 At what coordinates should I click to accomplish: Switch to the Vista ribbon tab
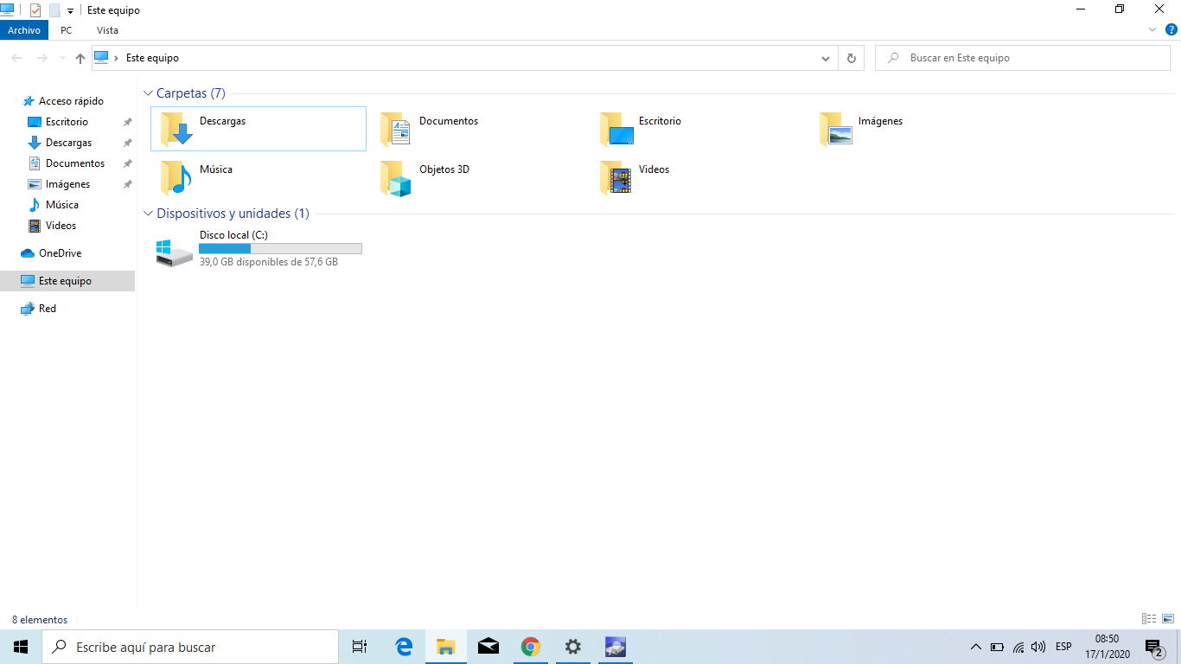107,30
